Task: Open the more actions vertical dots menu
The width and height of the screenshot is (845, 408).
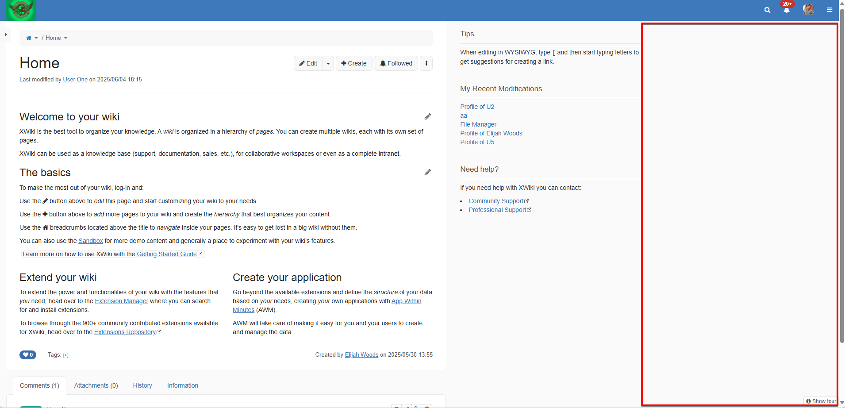Action: click(426, 63)
